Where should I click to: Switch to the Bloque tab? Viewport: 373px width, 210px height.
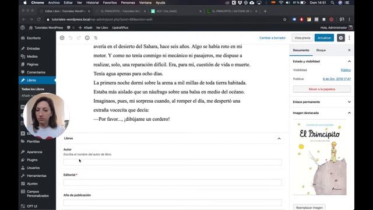[x=321, y=50]
